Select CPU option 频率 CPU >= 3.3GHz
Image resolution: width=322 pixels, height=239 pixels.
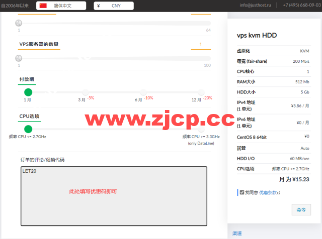(x=201, y=129)
